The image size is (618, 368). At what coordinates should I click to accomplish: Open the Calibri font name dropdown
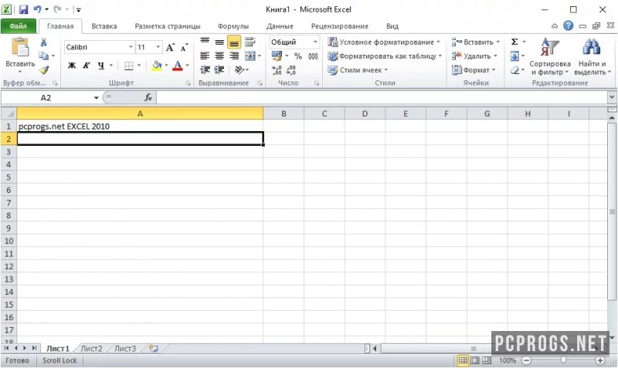[x=131, y=47]
